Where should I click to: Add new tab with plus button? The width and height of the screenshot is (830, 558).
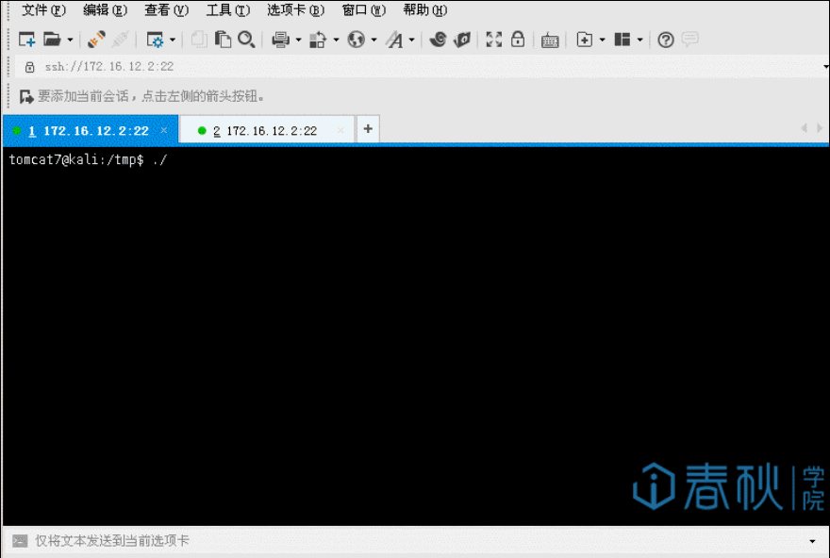coord(368,130)
